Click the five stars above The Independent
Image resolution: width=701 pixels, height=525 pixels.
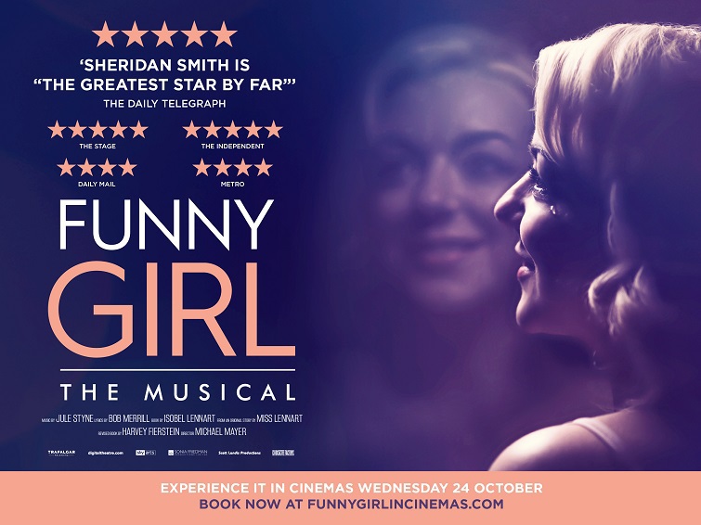[x=232, y=129]
